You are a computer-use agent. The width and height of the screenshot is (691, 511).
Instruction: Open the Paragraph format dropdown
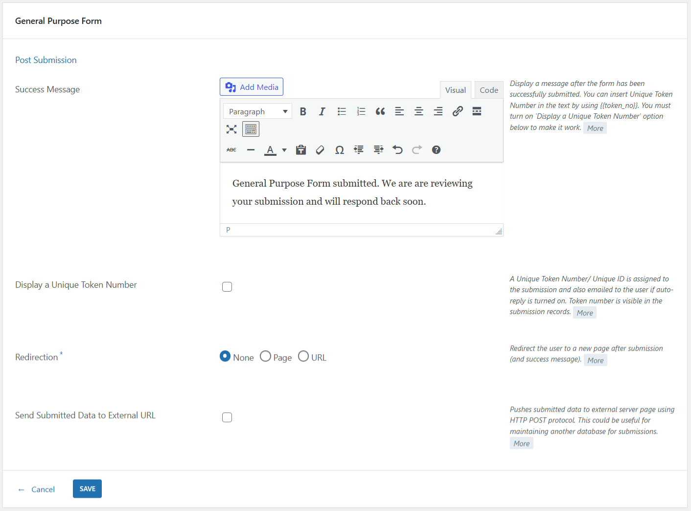pyautogui.click(x=257, y=111)
